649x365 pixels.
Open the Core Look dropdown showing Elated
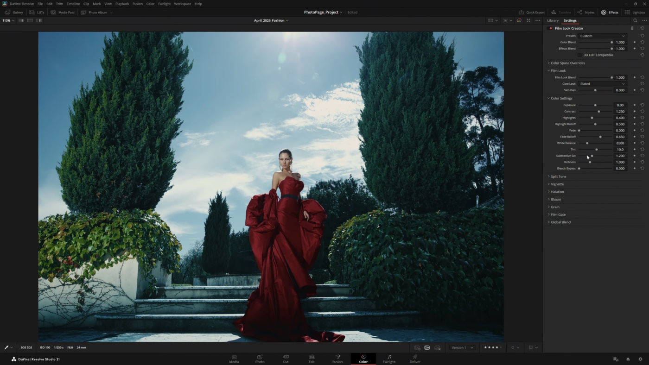pos(602,84)
